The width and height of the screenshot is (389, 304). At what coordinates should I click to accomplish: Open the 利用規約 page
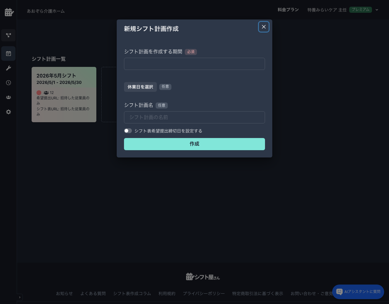point(167,293)
